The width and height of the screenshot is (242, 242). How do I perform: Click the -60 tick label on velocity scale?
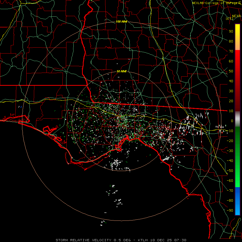(230, 181)
